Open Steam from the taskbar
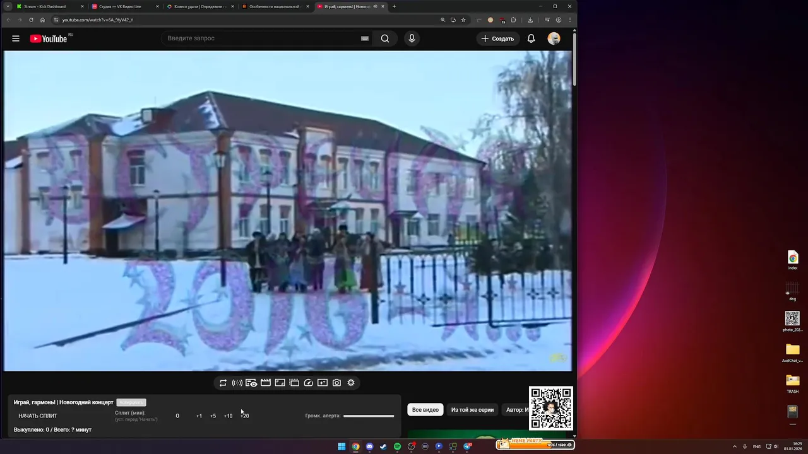The image size is (808, 454). tap(383, 446)
